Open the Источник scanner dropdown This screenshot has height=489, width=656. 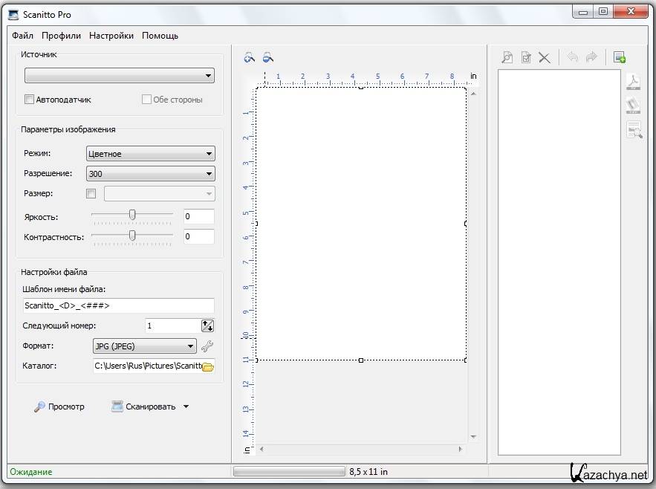tap(120, 76)
